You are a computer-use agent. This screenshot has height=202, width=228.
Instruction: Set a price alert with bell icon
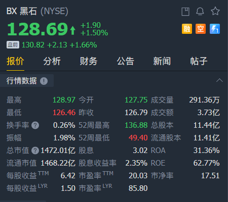200,12
